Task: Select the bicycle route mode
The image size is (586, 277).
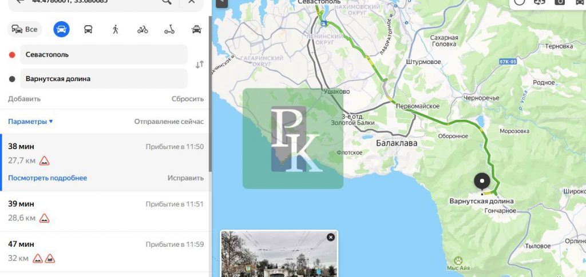Action: tap(142, 29)
